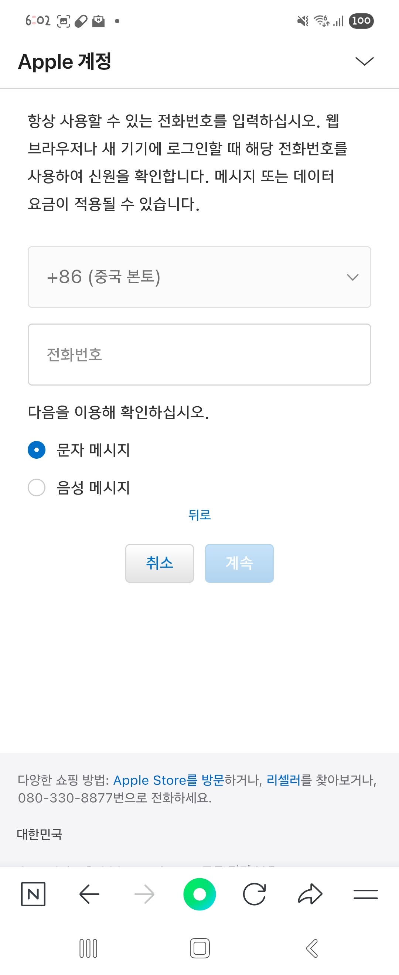Click the 계속 button

(x=239, y=563)
